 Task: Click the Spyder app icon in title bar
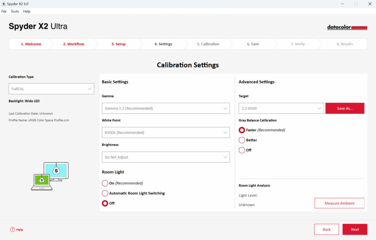click(x=4, y=4)
